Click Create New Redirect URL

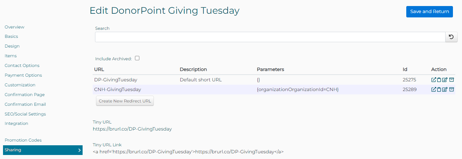pos(125,101)
